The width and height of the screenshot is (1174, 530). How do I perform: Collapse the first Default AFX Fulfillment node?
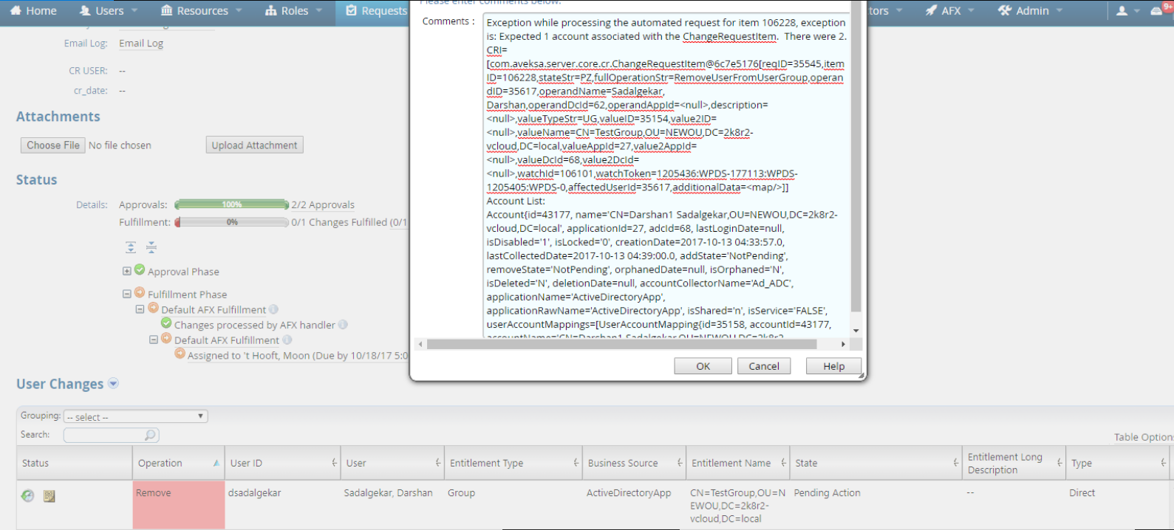click(140, 309)
